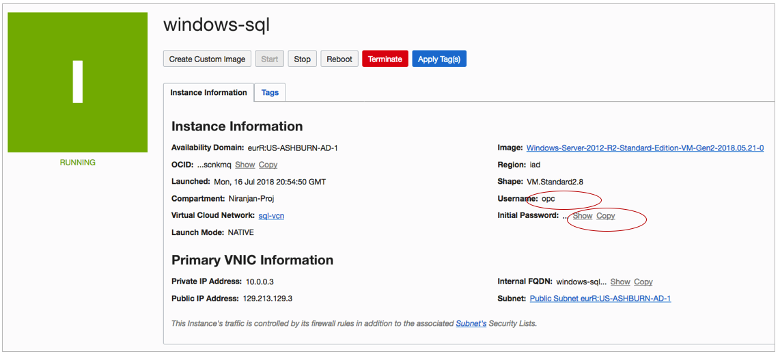Select the Instance Information tab

point(208,92)
